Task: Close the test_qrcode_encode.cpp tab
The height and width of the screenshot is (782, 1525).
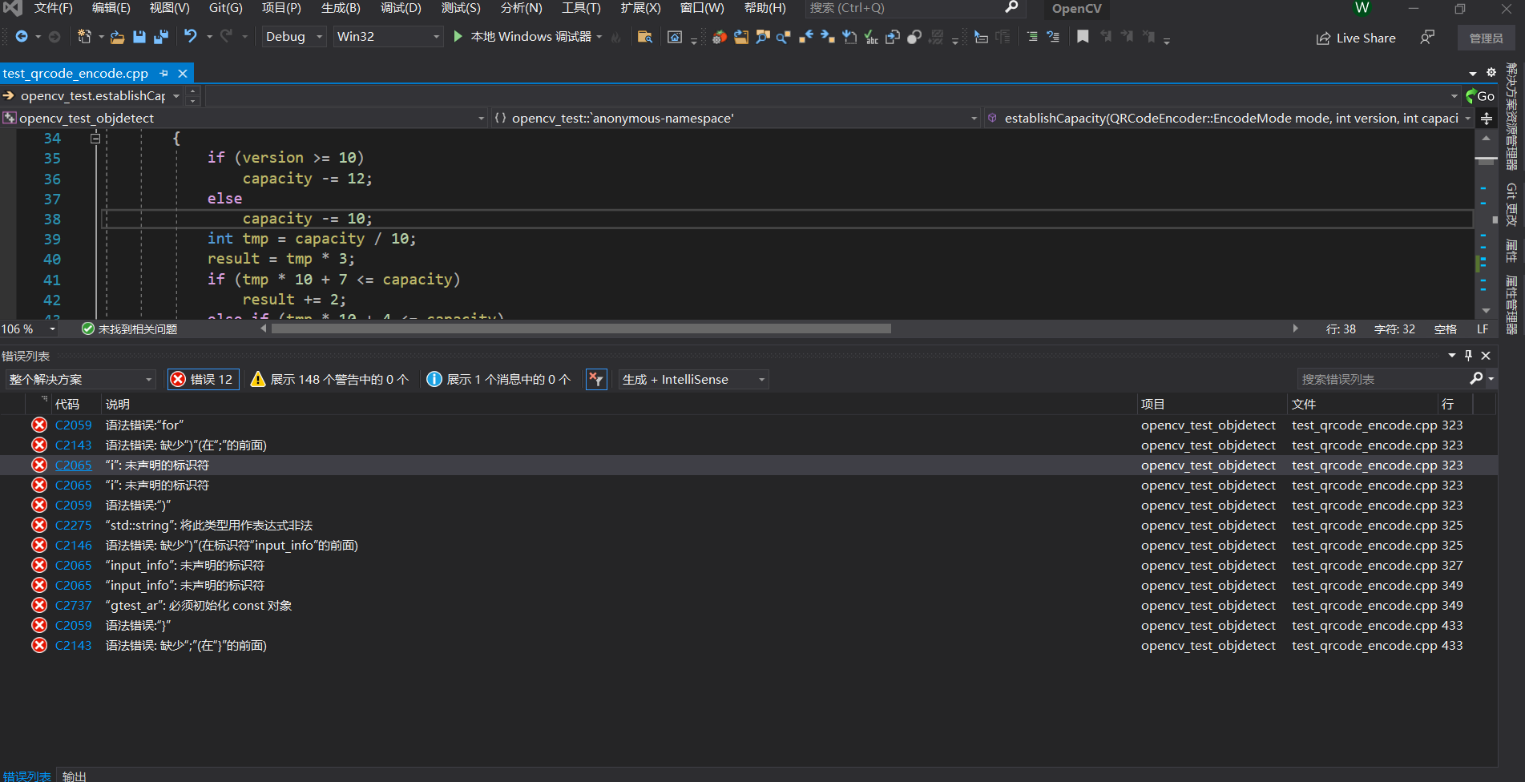Action: [x=183, y=74]
